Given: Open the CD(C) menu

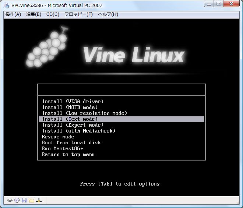Looking at the screenshot, I should click(x=53, y=14).
